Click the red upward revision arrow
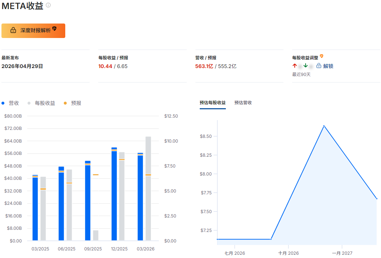The height and width of the screenshot is (258, 381). [295, 66]
